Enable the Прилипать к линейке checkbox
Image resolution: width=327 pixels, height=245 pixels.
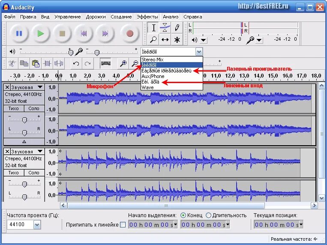123,225
